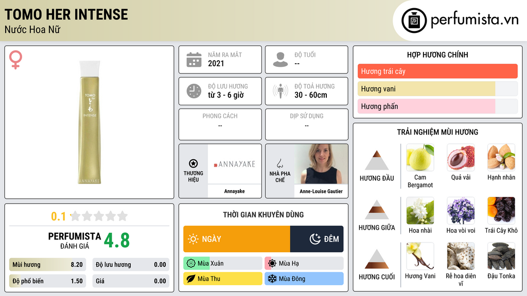Click the sillage icon beside Độ toả hương

280,91
